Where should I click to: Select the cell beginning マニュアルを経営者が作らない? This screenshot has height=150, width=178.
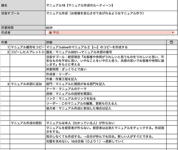[106, 130]
